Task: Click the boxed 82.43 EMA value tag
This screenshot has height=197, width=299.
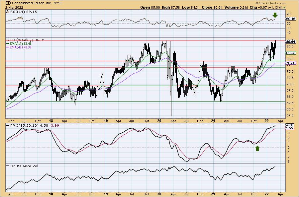Action: click(291, 53)
